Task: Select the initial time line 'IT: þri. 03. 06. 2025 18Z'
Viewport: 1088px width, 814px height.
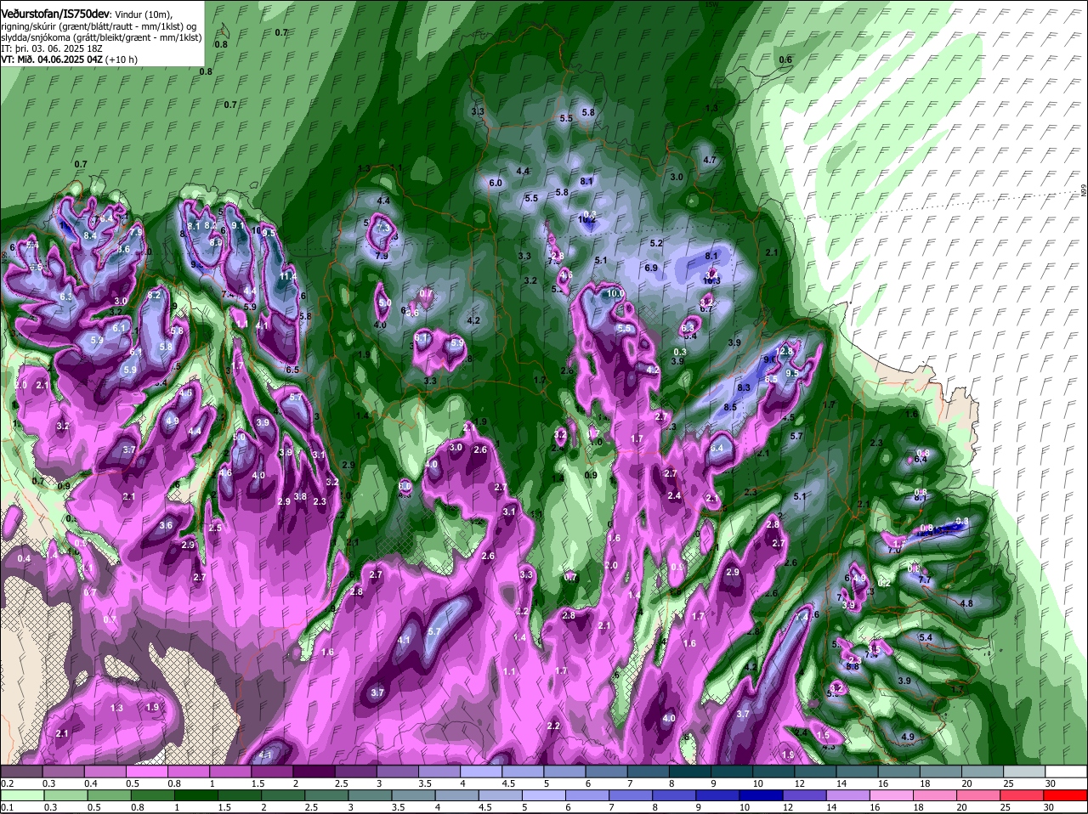Action: tap(53, 48)
